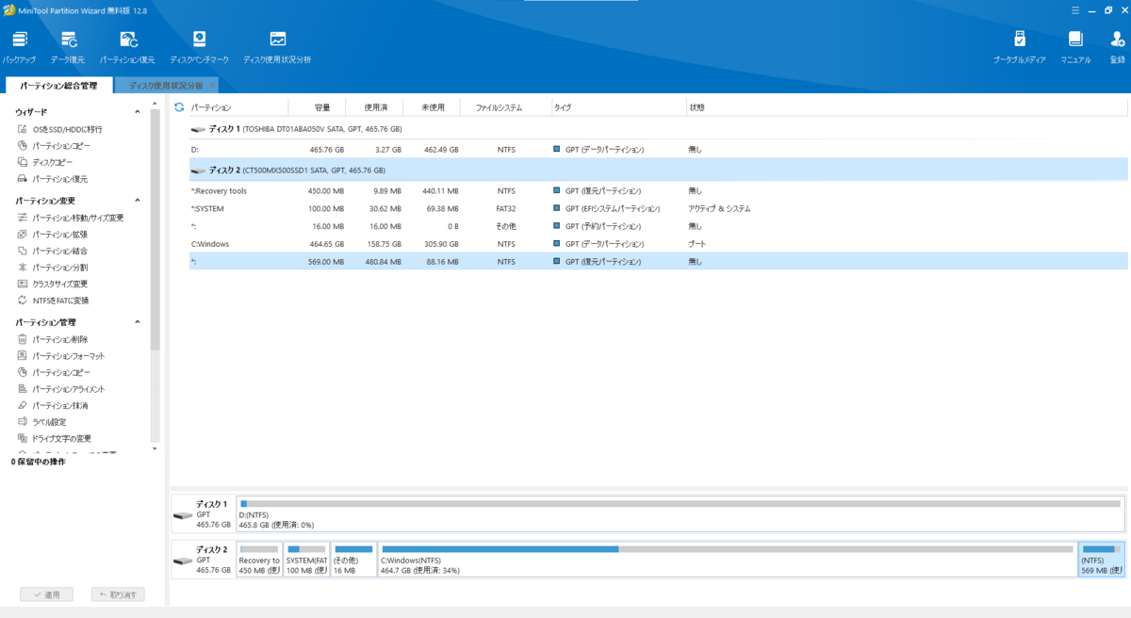This screenshot has height=618, width=1131.
Task: Open ディスク使用状況分析 toolbar icon
Action: (x=277, y=47)
